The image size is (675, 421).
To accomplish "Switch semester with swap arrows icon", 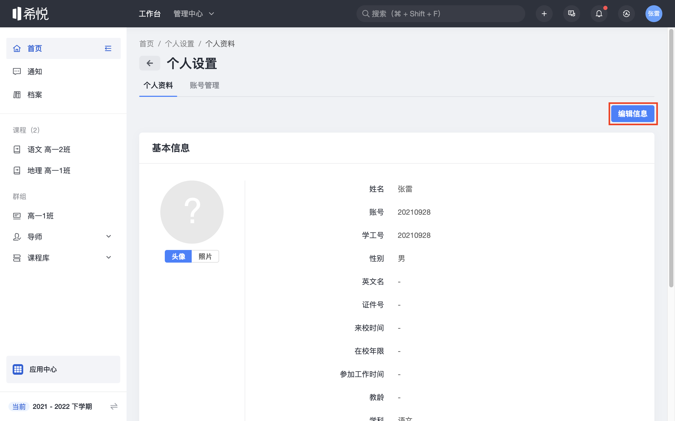I will point(114,407).
